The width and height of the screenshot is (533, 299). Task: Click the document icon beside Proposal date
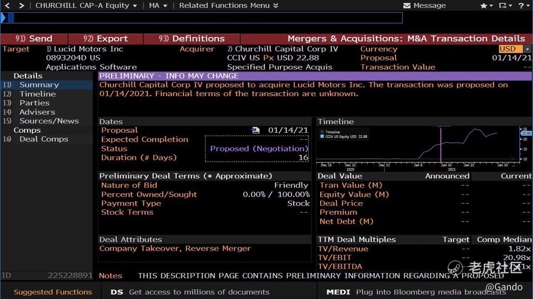pyautogui.click(x=255, y=130)
